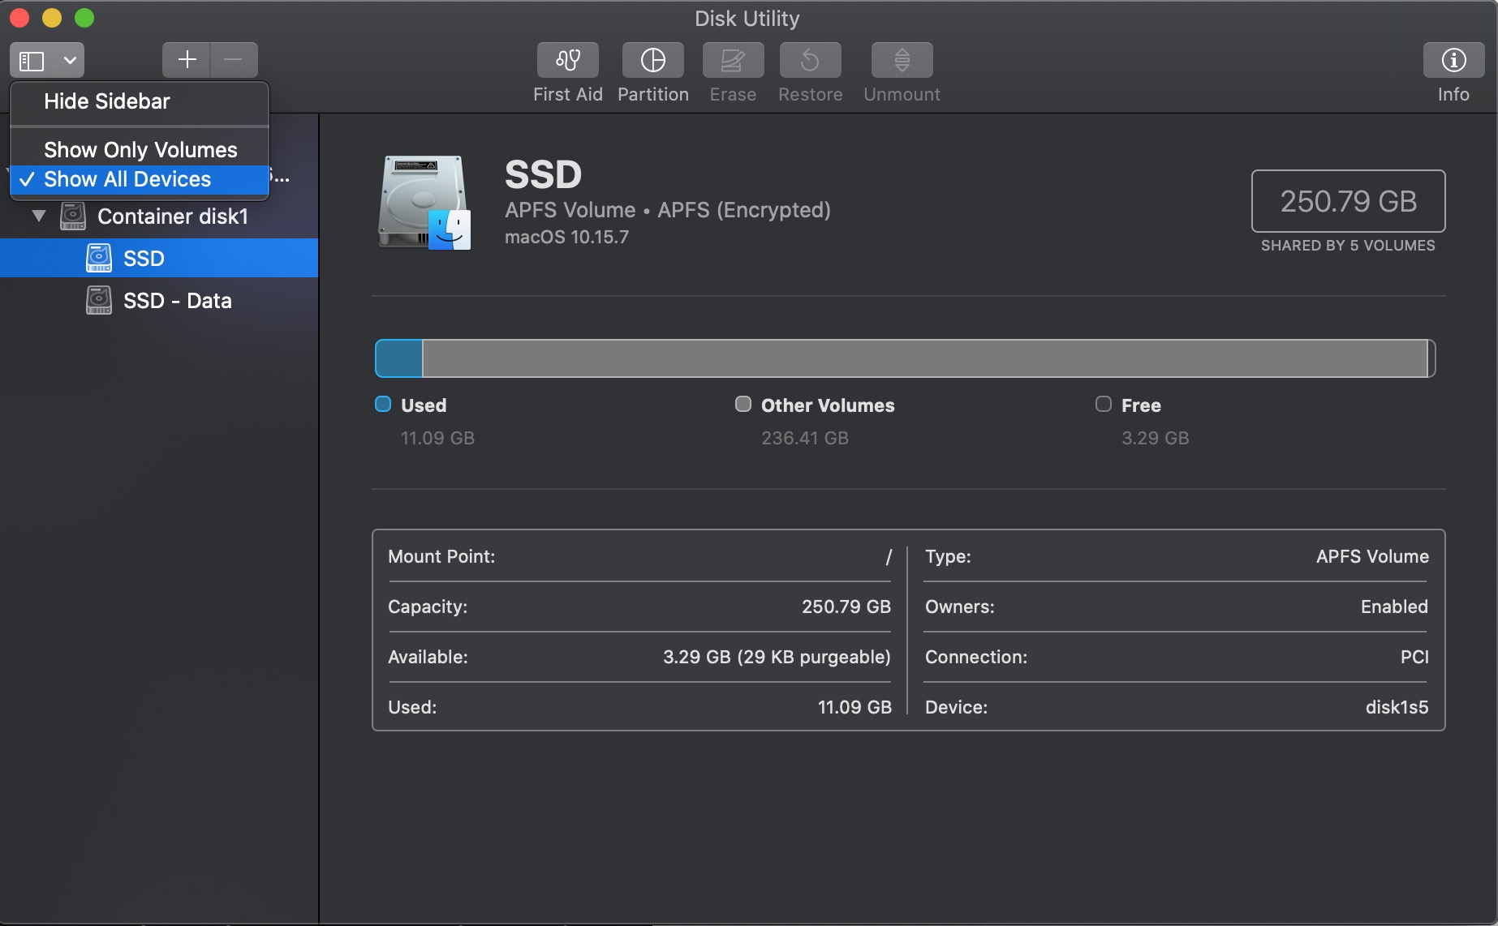
Task: Minimize the window with yellow button
Action: coord(52,18)
